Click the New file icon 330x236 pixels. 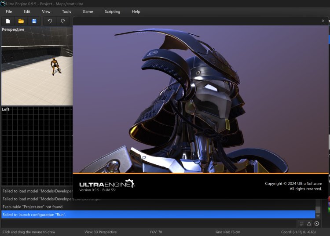[x=8, y=21]
